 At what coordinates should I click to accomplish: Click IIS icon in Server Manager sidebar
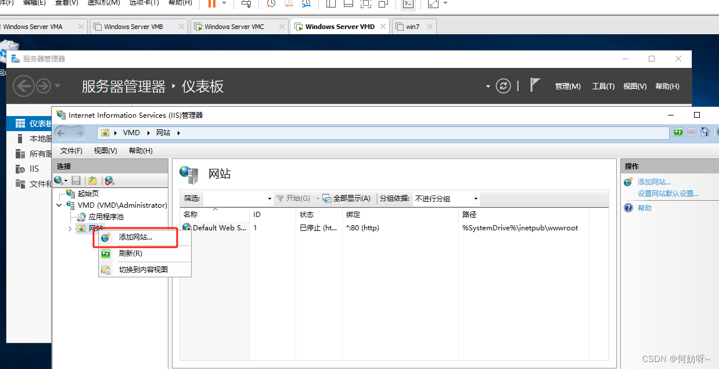pyautogui.click(x=20, y=168)
